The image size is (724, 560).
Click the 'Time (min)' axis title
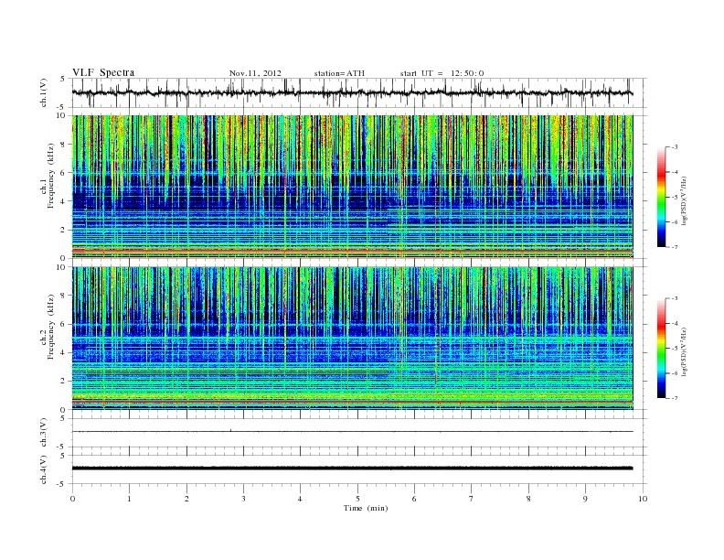coord(366,508)
